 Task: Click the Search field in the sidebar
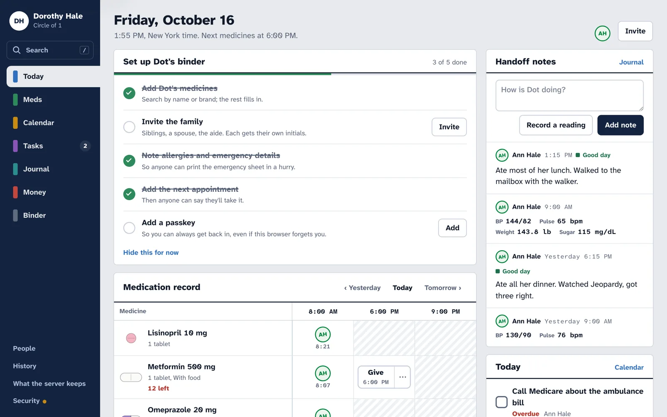tap(50, 50)
